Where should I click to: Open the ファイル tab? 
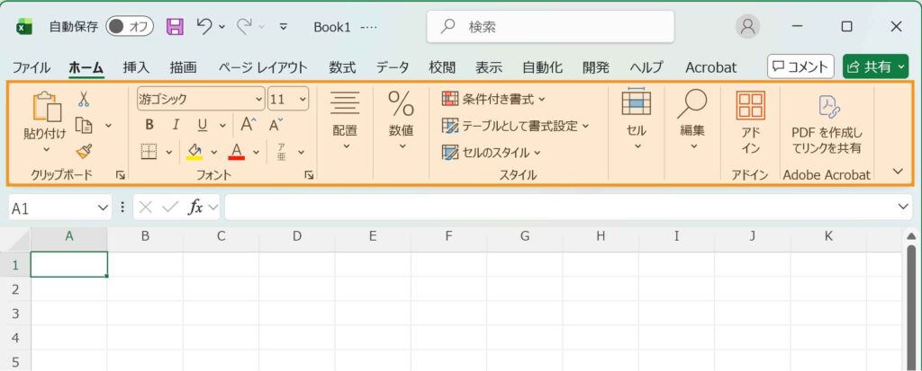[32, 67]
